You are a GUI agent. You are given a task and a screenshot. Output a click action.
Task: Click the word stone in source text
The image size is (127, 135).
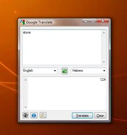click(x=27, y=32)
